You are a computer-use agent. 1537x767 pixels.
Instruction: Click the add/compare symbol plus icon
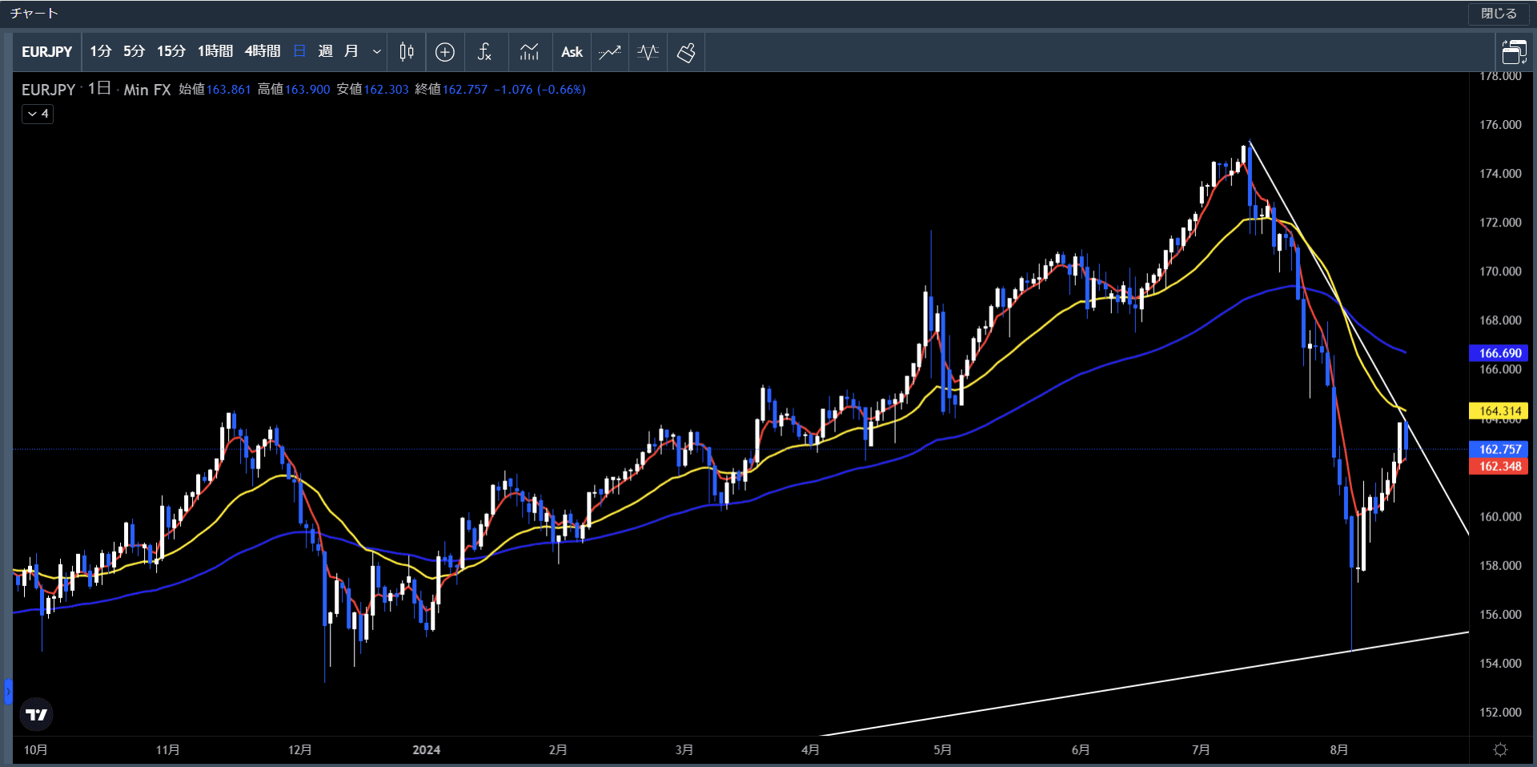click(445, 52)
